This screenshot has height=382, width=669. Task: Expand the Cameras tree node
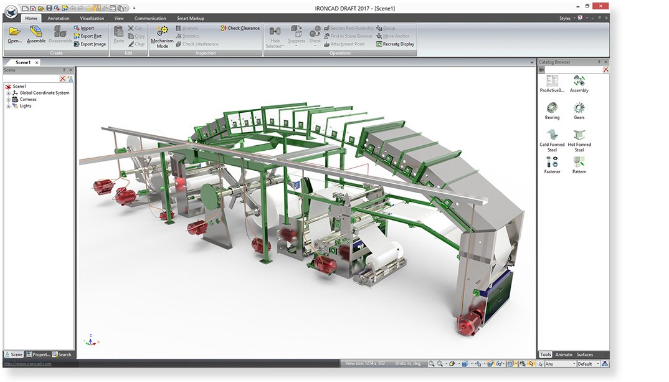[x=9, y=99]
